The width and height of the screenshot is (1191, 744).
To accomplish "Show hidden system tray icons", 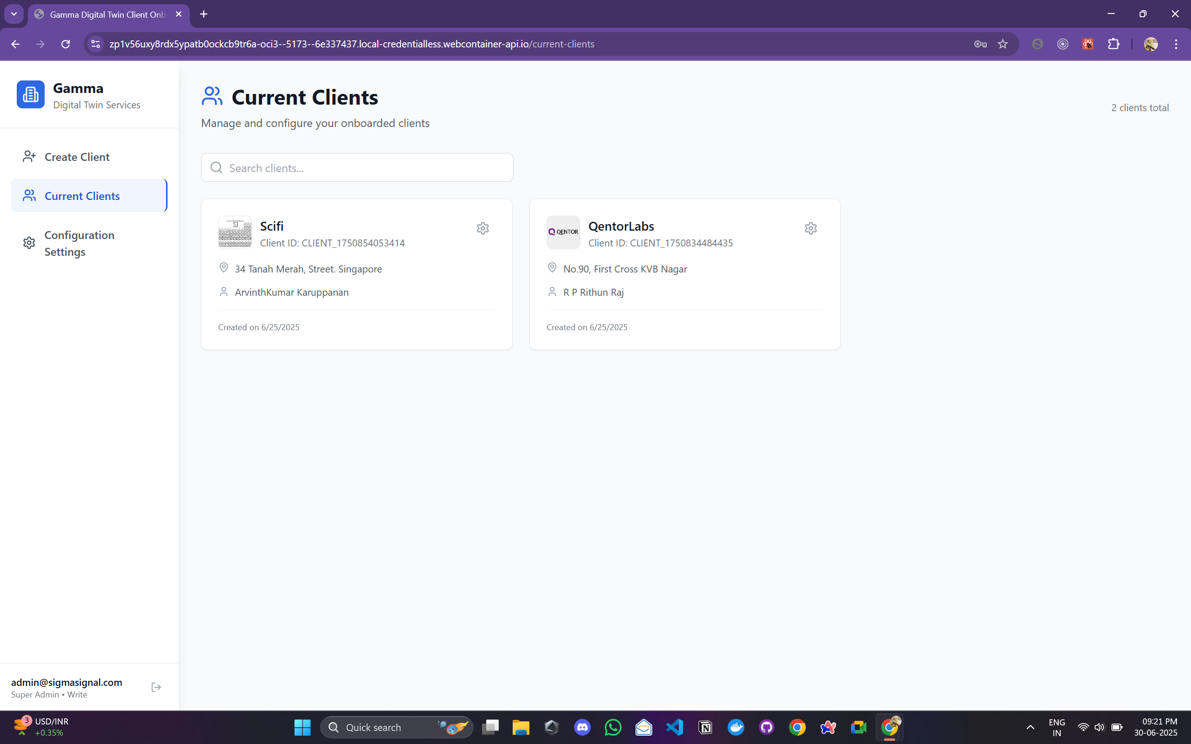I will click(1030, 727).
